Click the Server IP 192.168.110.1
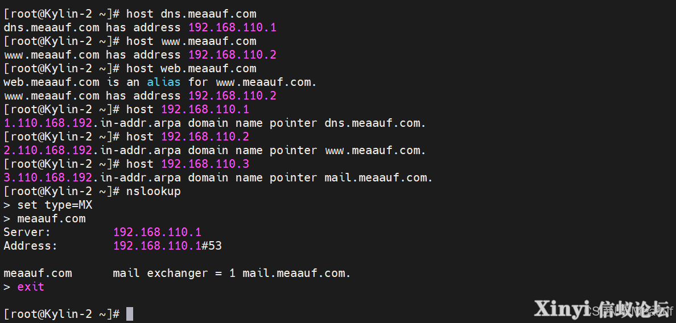Image resolution: width=676 pixels, height=323 pixels. pyautogui.click(x=158, y=232)
